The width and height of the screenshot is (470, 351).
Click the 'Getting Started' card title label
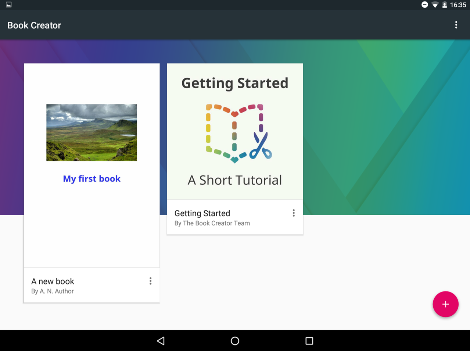coord(202,213)
